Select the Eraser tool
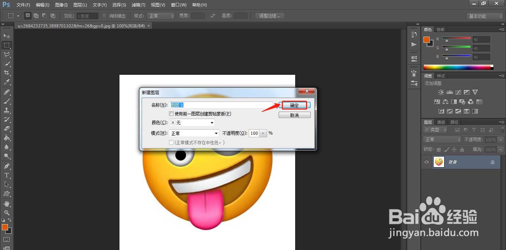Viewport: 506px width, 250px height. pos(7,129)
